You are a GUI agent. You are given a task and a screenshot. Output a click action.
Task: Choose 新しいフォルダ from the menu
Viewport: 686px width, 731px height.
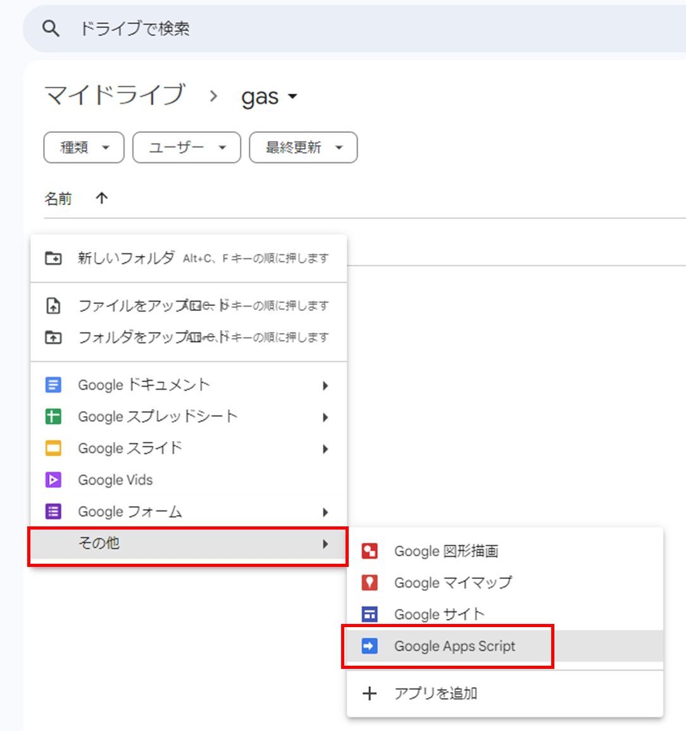[189, 258]
